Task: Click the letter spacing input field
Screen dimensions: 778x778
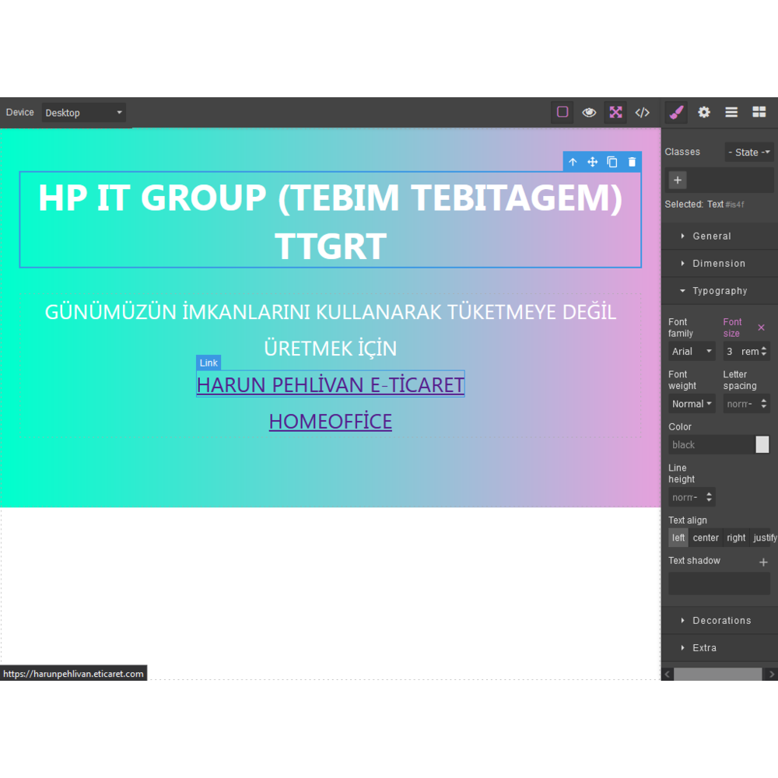Action: (741, 404)
